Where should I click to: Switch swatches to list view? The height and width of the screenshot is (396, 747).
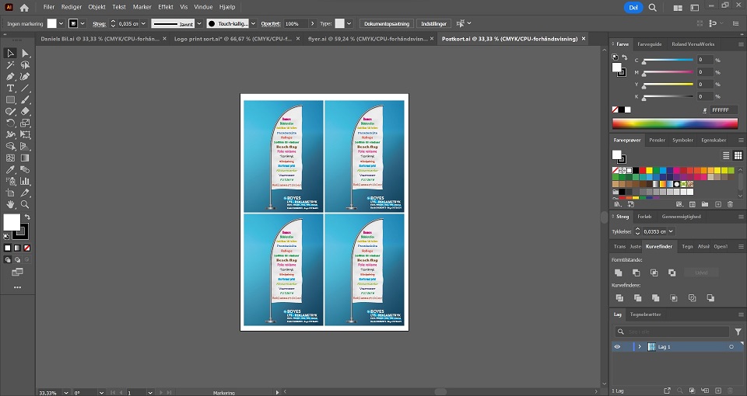click(725, 155)
